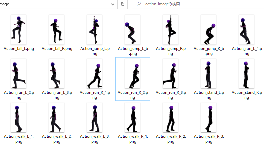Select the Action_walk_L_3.png thumbnail

[94, 117]
